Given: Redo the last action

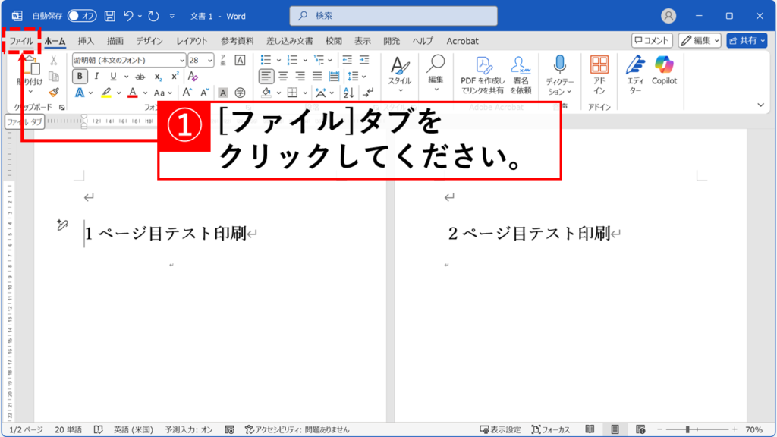Looking at the screenshot, I should pyautogui.click(x=153, y=16).
